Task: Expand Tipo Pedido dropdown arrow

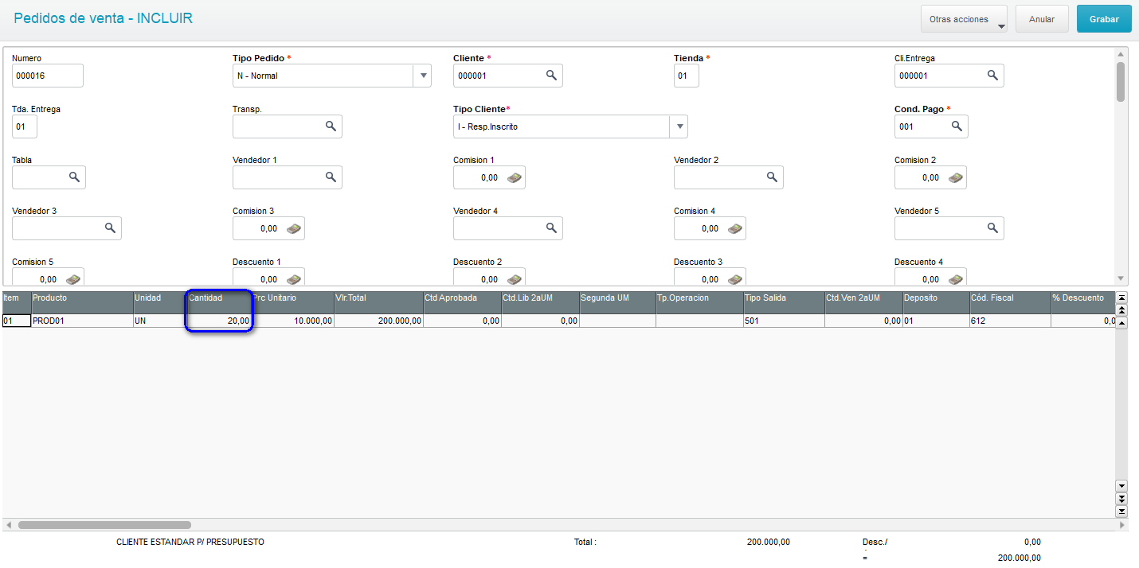Action: [x=422, y=76]
